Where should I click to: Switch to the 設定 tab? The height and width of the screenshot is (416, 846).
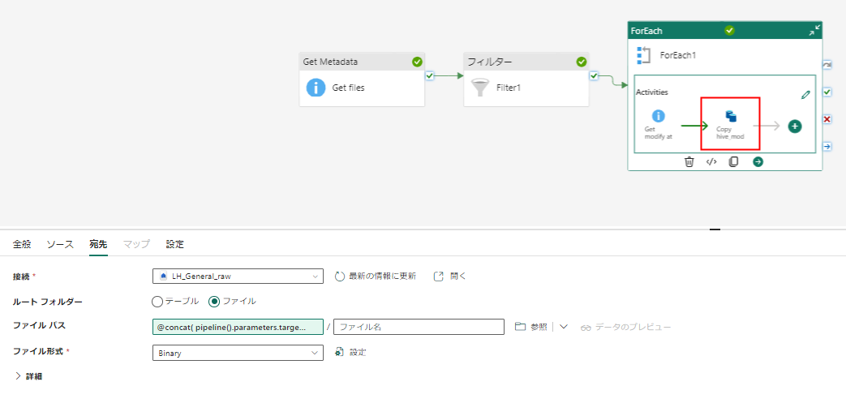click(175, 244)
